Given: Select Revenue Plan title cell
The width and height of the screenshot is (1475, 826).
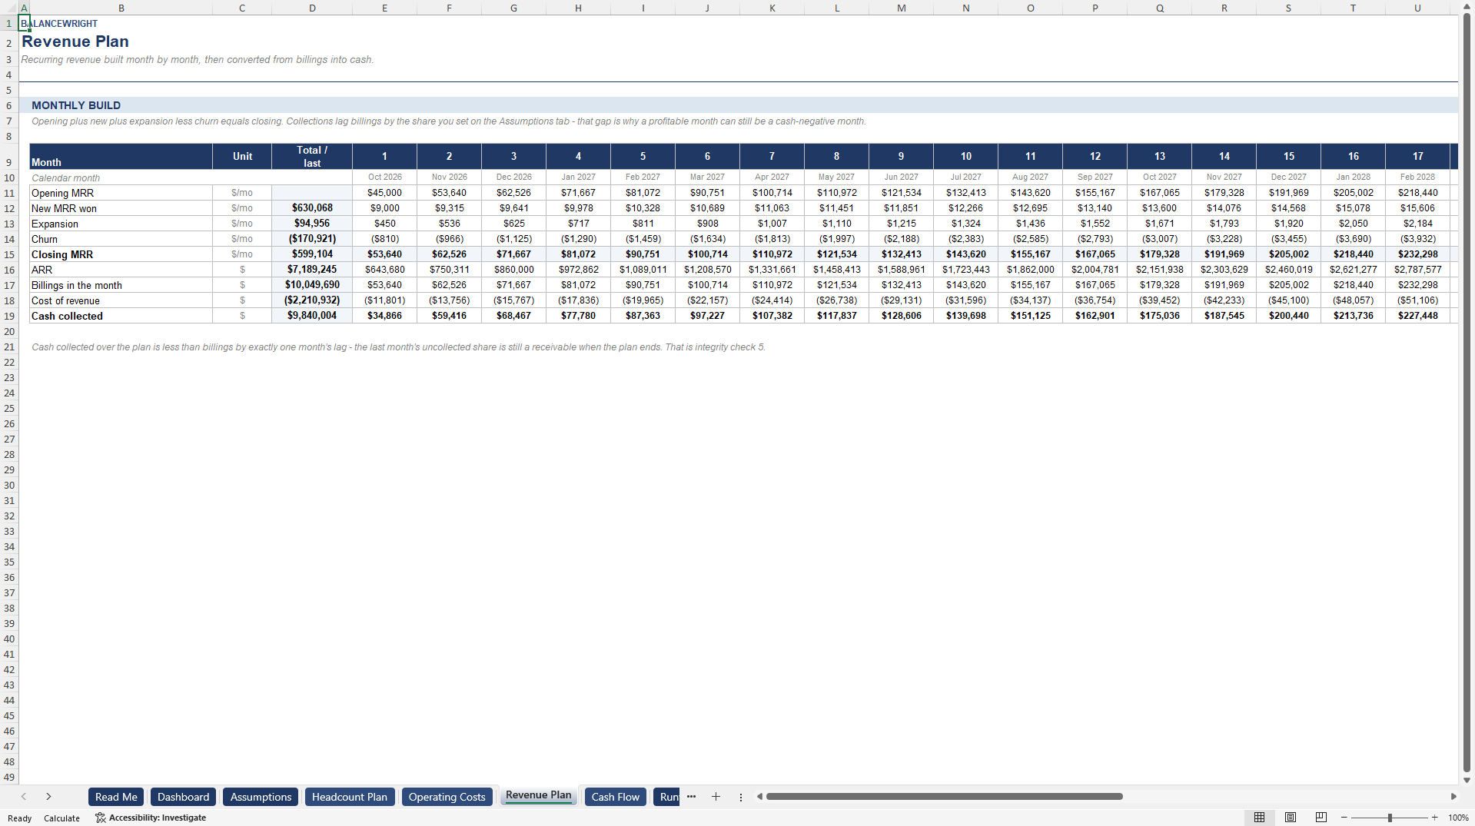Looking at the screenshot, I should (75, 41).
